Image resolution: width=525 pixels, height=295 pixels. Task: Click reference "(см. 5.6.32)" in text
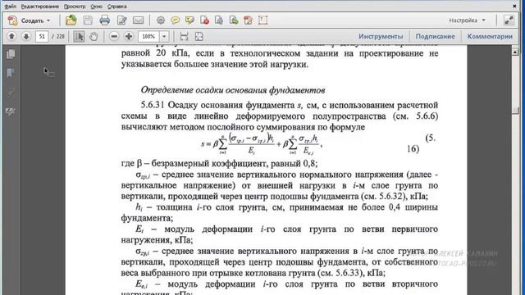pos(384,197)
